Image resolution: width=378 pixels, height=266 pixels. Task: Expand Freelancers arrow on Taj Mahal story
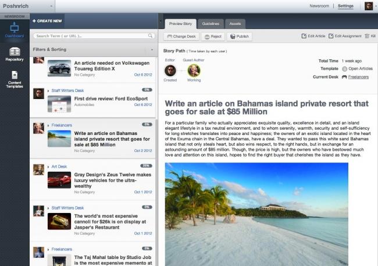click(48, 249)
